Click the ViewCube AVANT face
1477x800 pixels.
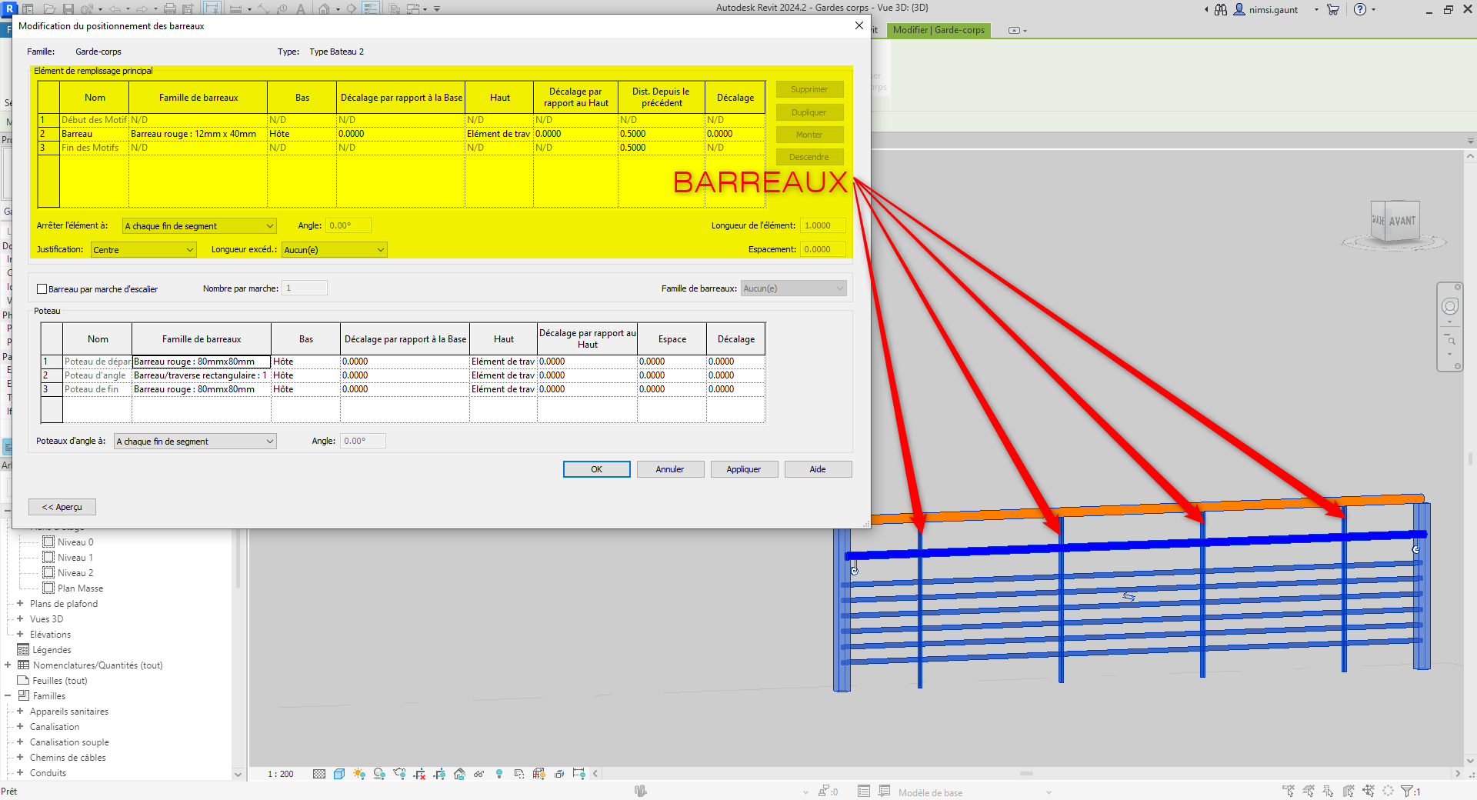click(x=1402, y=221)
